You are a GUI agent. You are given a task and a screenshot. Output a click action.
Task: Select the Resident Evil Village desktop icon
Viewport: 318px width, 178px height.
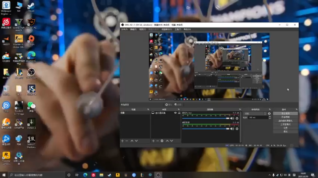[19, 108]
